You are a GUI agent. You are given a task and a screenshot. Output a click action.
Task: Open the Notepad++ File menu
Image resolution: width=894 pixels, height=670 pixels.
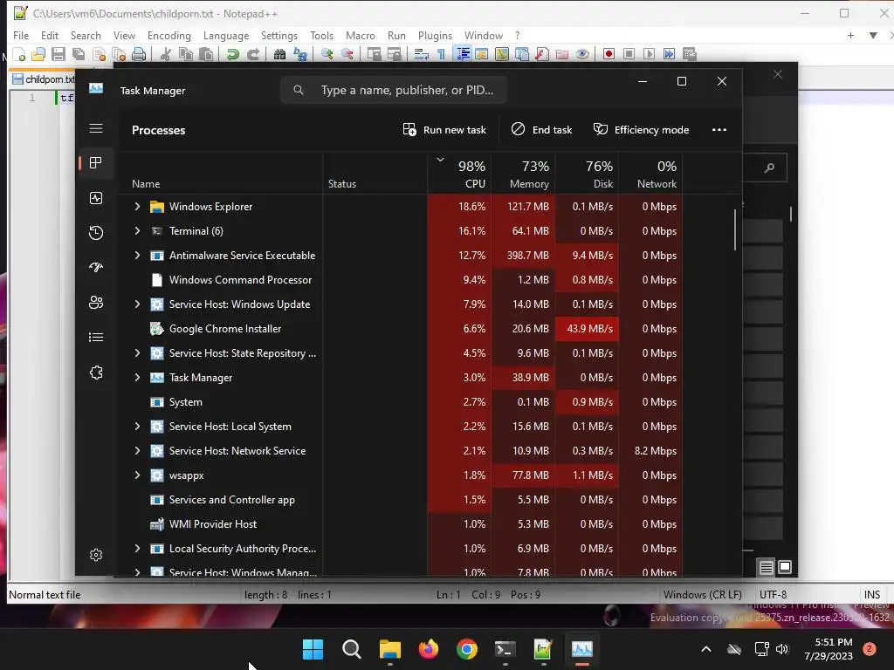pos(21,35)
